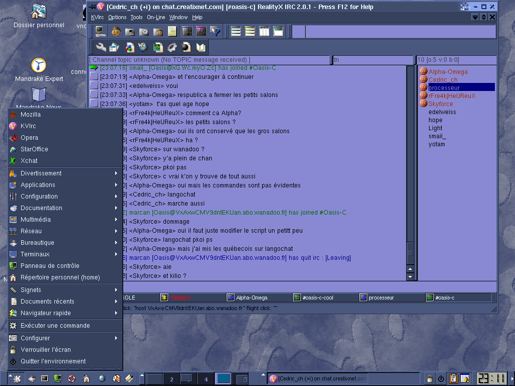
Task: Click the padlock lock-screen panel icon
Action: click(430, 379)
